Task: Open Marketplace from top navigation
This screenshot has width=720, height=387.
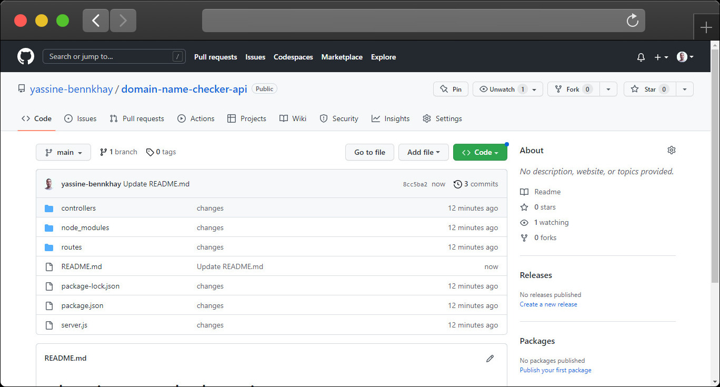Action: 342,57
